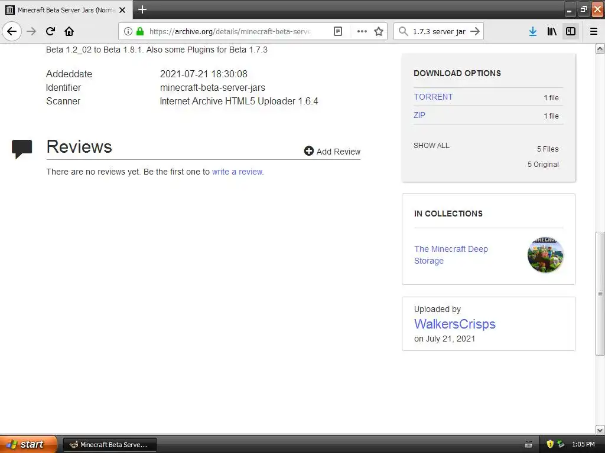Click Internet Archive HTML5 Uploader 1.6.4 text
This screenshot has height=453, width=605.
point(239,101)
